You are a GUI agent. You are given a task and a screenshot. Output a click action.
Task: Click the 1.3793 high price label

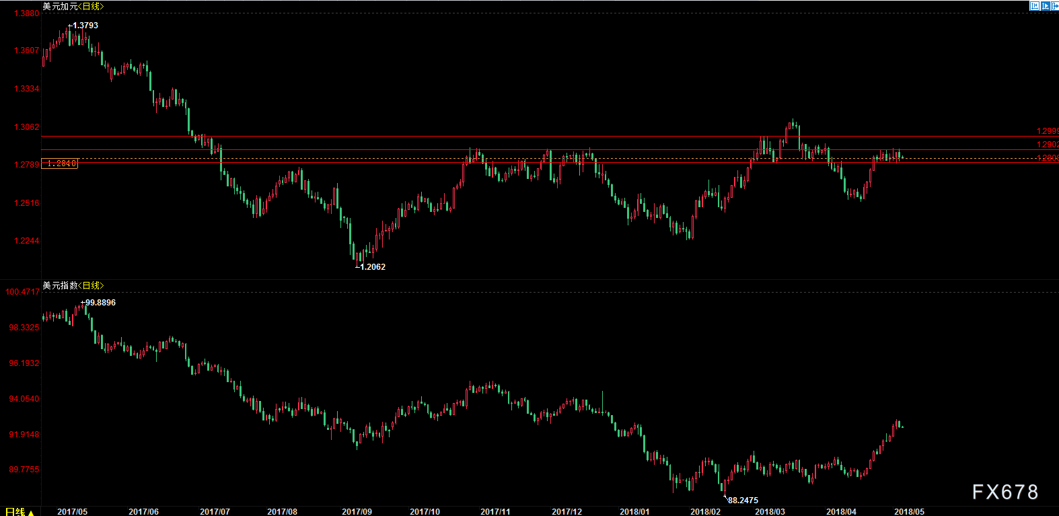[x=84, y=26]
